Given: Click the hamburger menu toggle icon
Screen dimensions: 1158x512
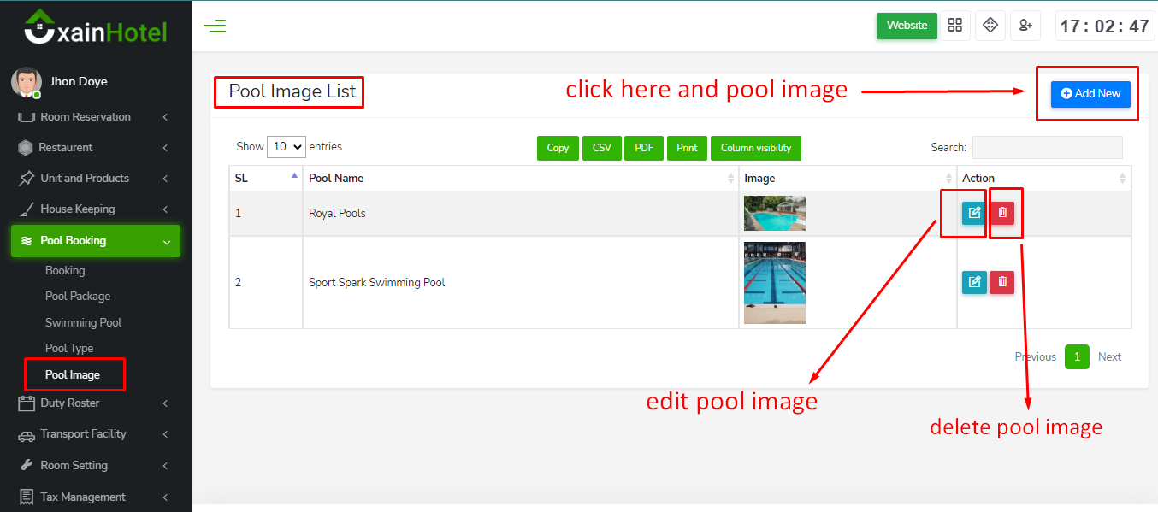Looking at the screenshot, I should point(215,26).
